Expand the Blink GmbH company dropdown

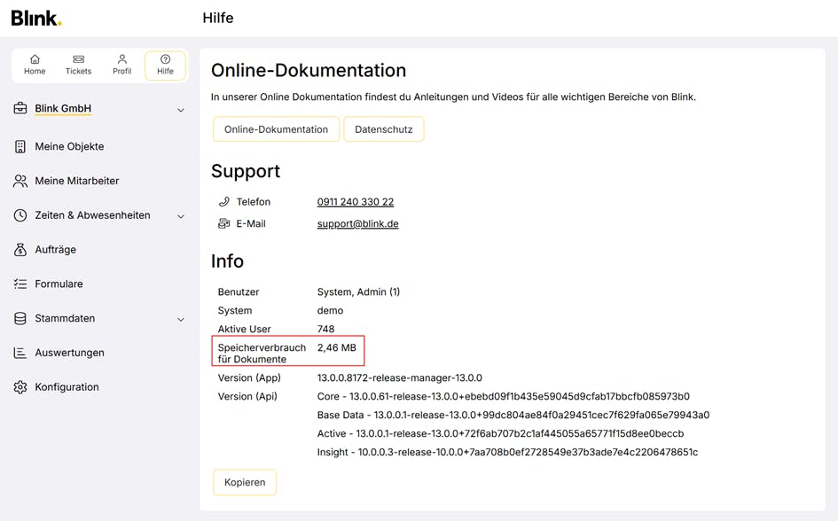(180, 110)
